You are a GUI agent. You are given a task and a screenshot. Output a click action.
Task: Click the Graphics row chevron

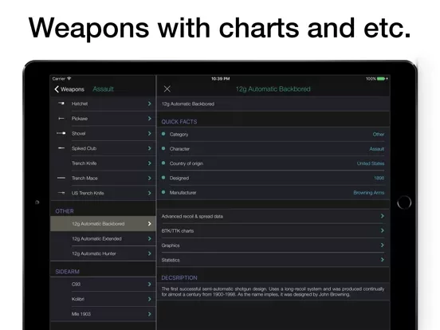[x=382, y=246]
